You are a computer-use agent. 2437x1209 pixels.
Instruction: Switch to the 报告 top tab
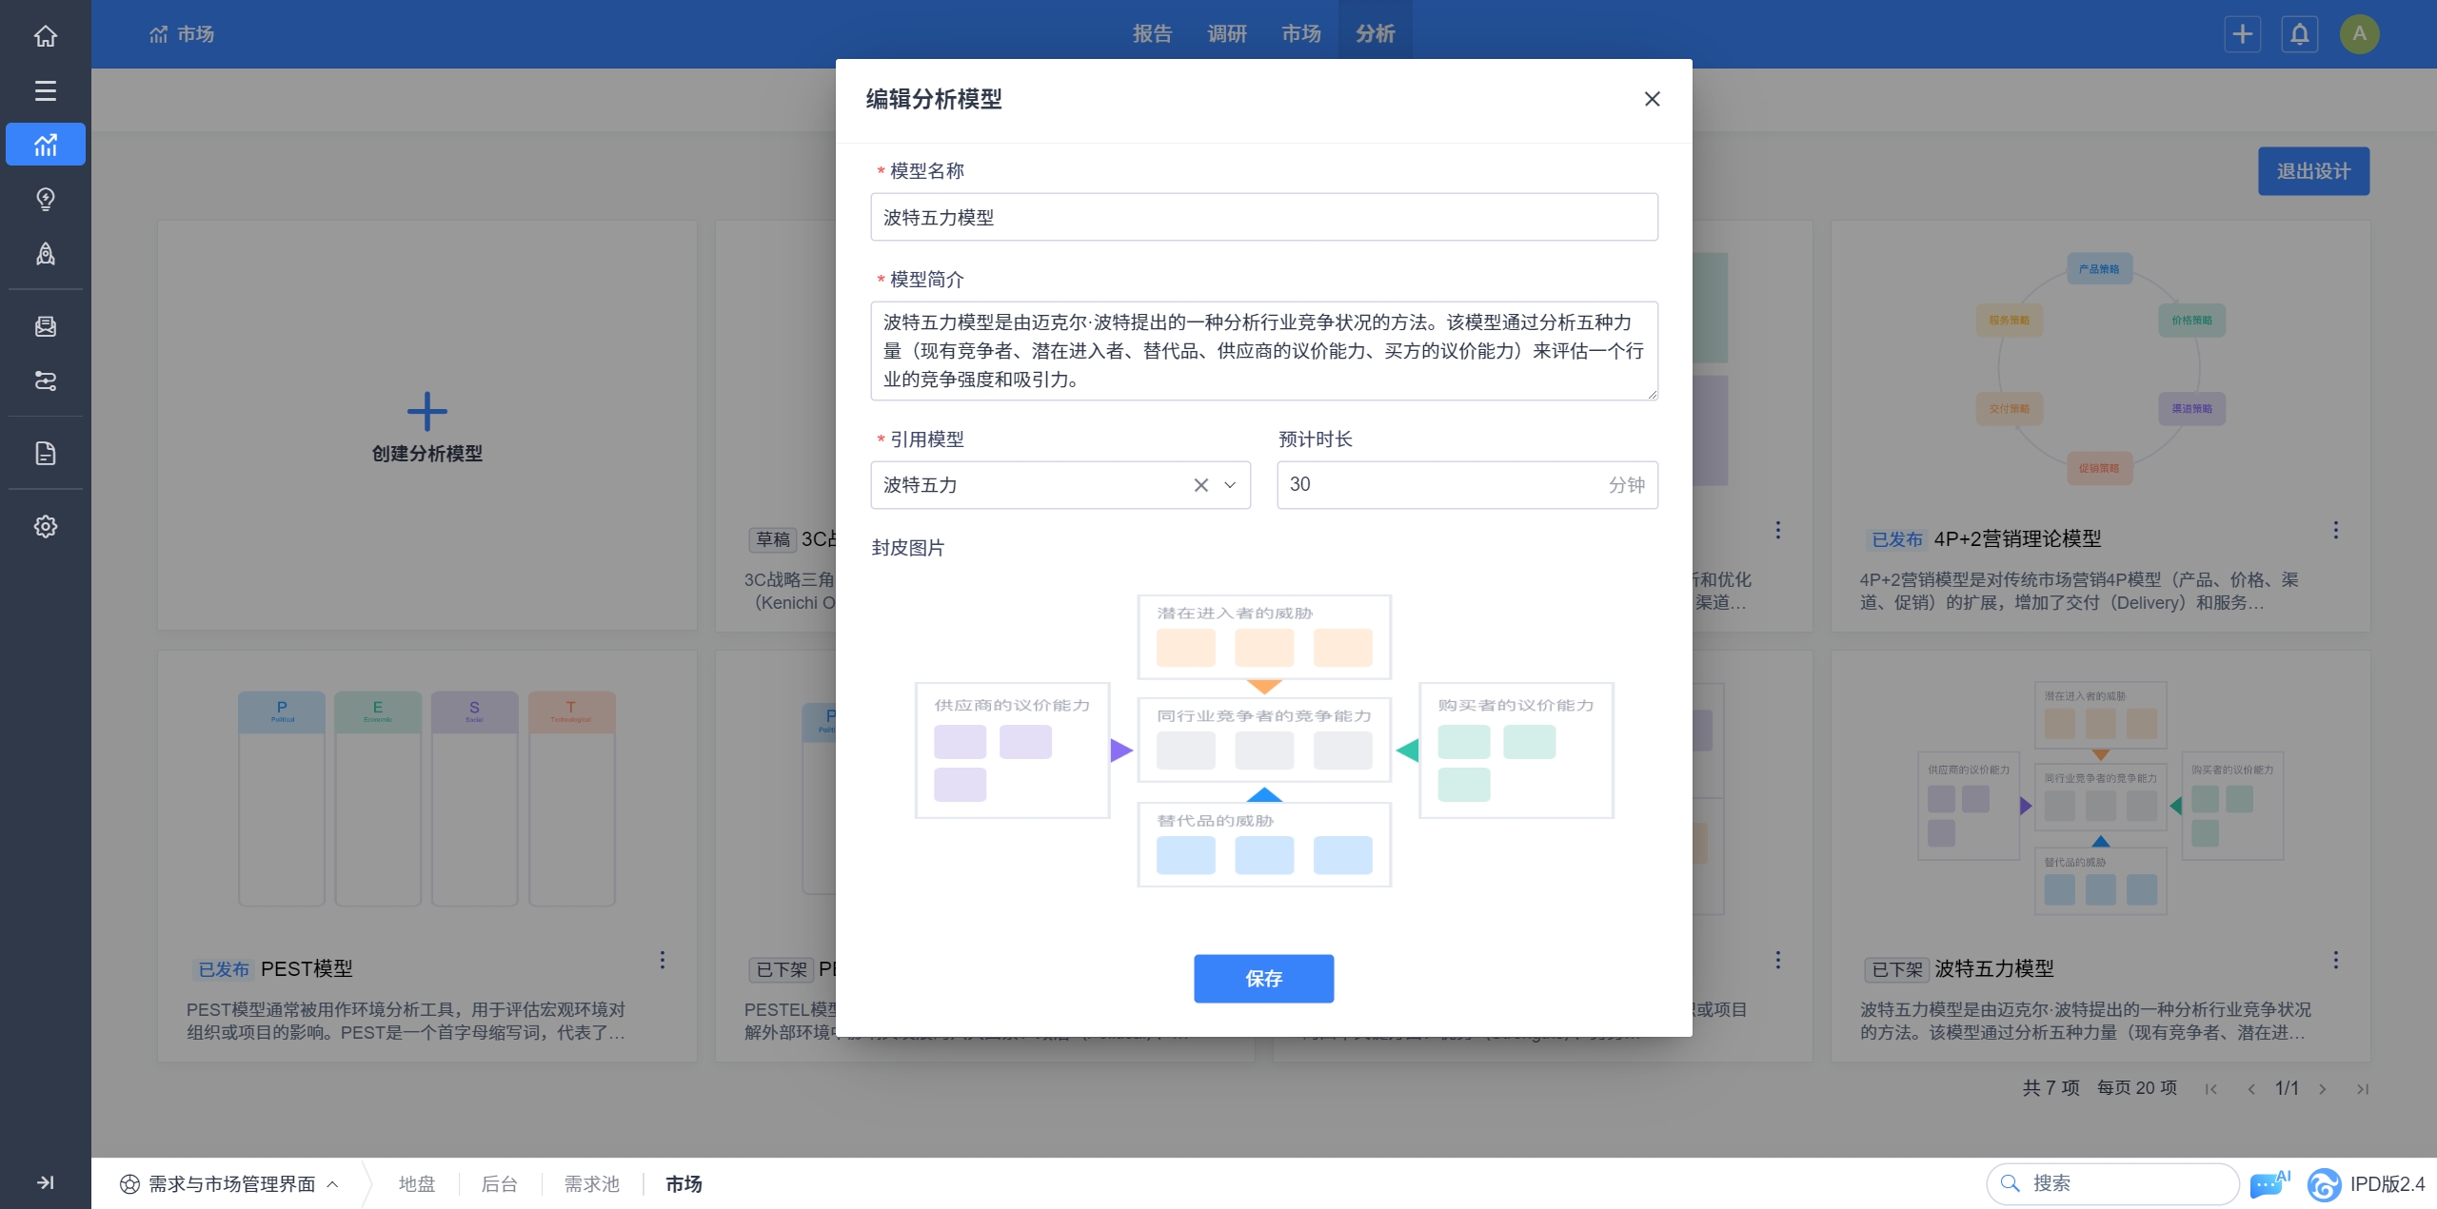(x=1152, y=34)
